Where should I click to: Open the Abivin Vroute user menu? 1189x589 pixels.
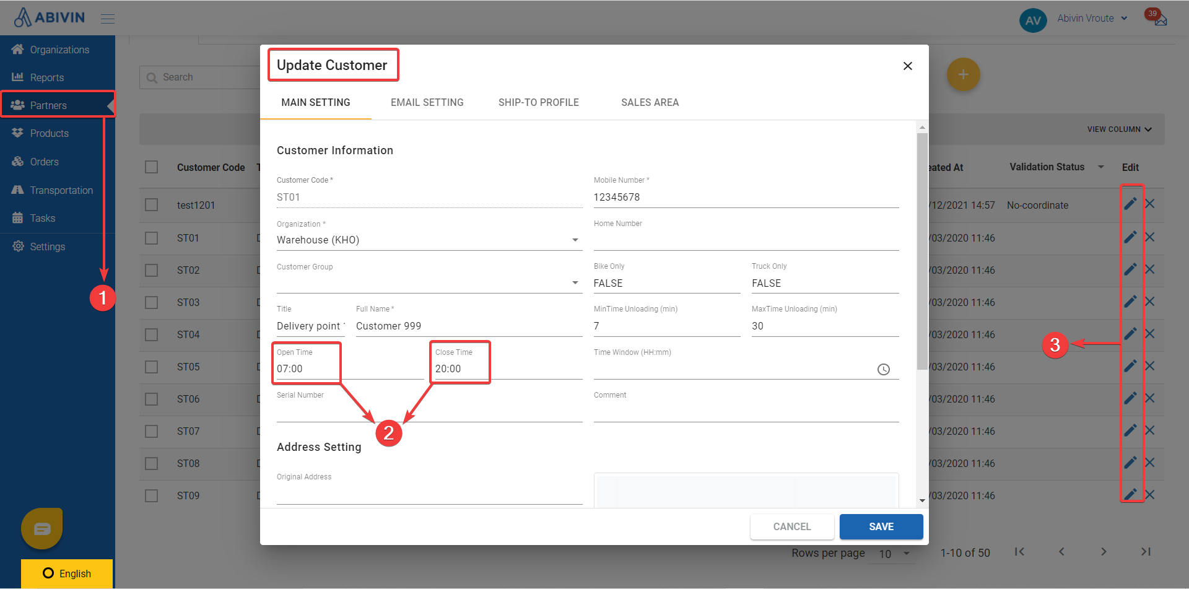(x=1092, y=19)
